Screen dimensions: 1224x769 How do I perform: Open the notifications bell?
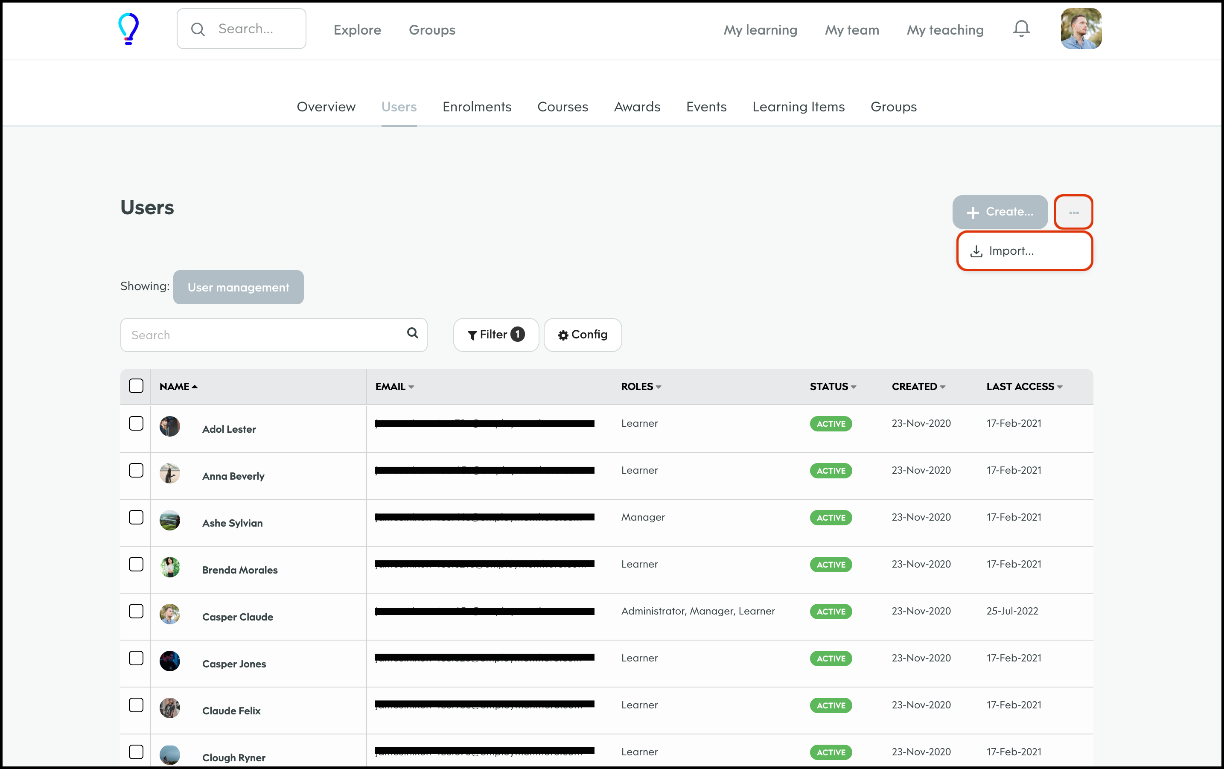click(x=1021, y=29)
